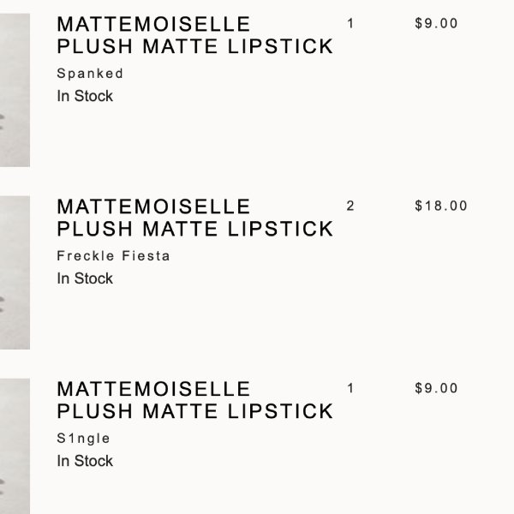Open the Spanked lipstick product thumbnail

pyautogui.click(x=15, y=90)
